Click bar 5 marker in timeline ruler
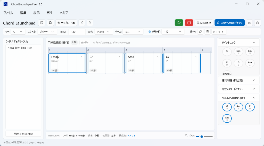 click(x=203, y=50)
